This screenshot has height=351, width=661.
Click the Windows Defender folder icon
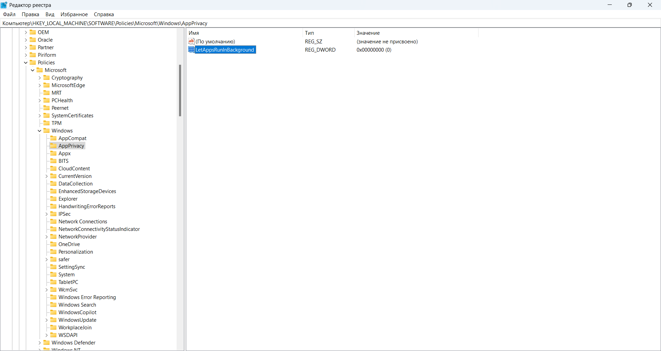[46, 342]
